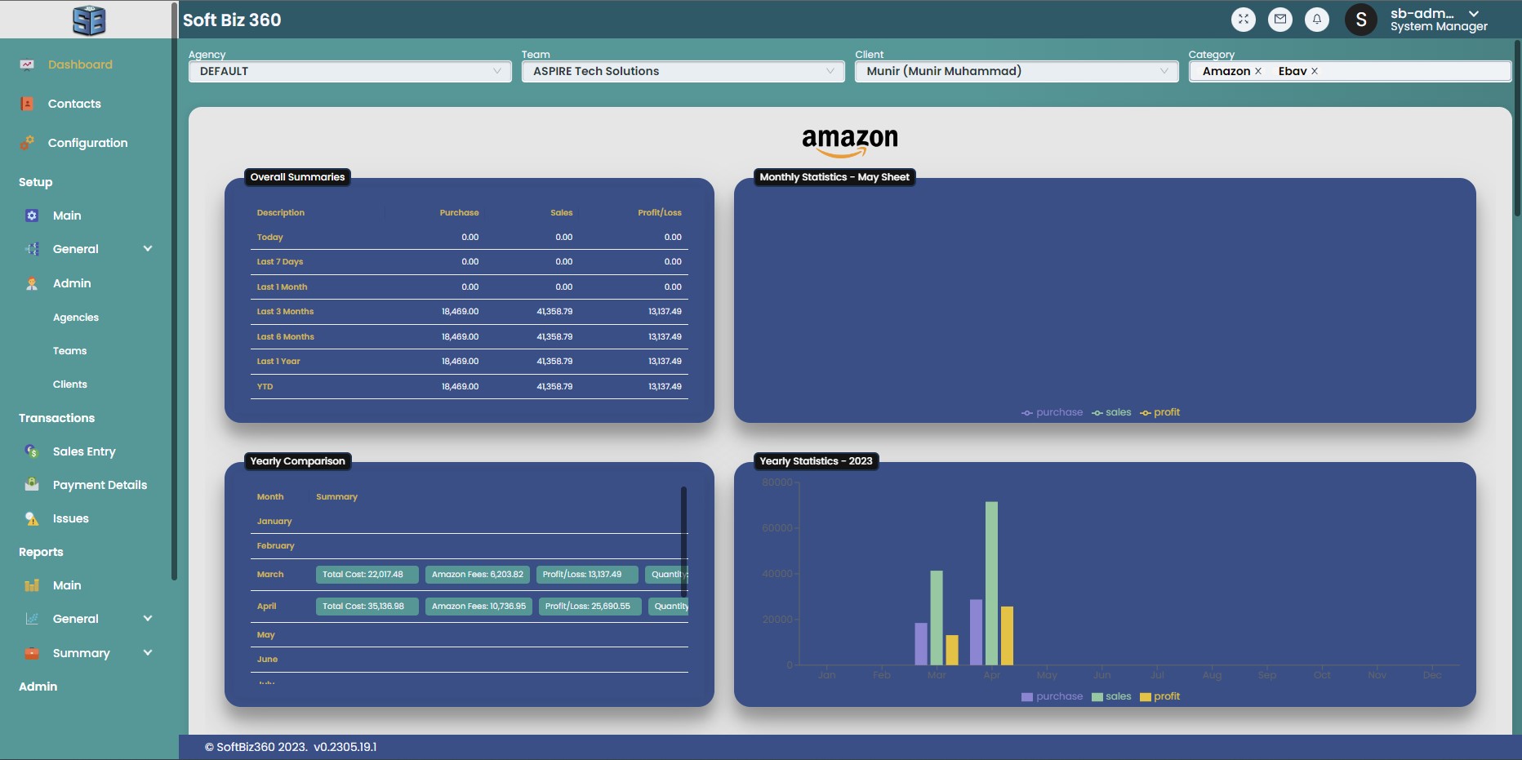
Task: Click the fullscreen expand icon in header
Action: [1243, 20]
